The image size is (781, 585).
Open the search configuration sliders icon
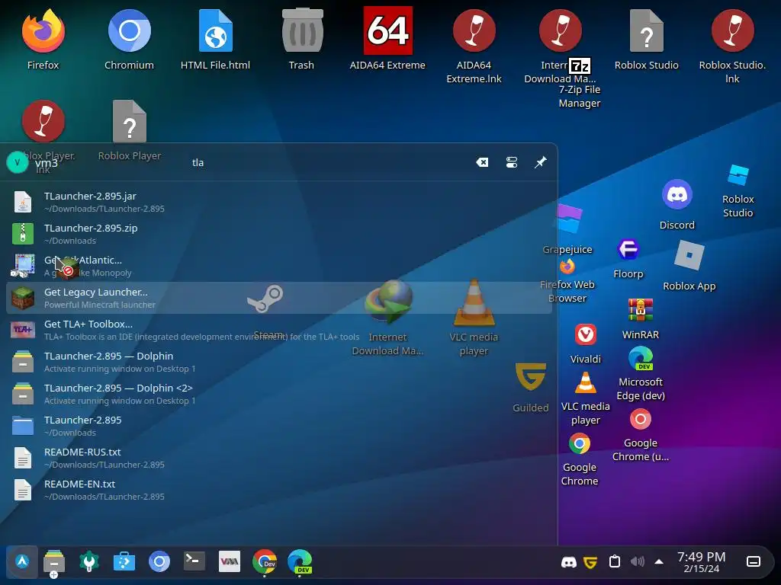point(512,162)
